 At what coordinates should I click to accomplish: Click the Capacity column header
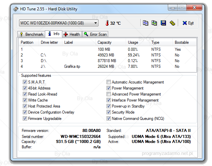coord(111,42)
